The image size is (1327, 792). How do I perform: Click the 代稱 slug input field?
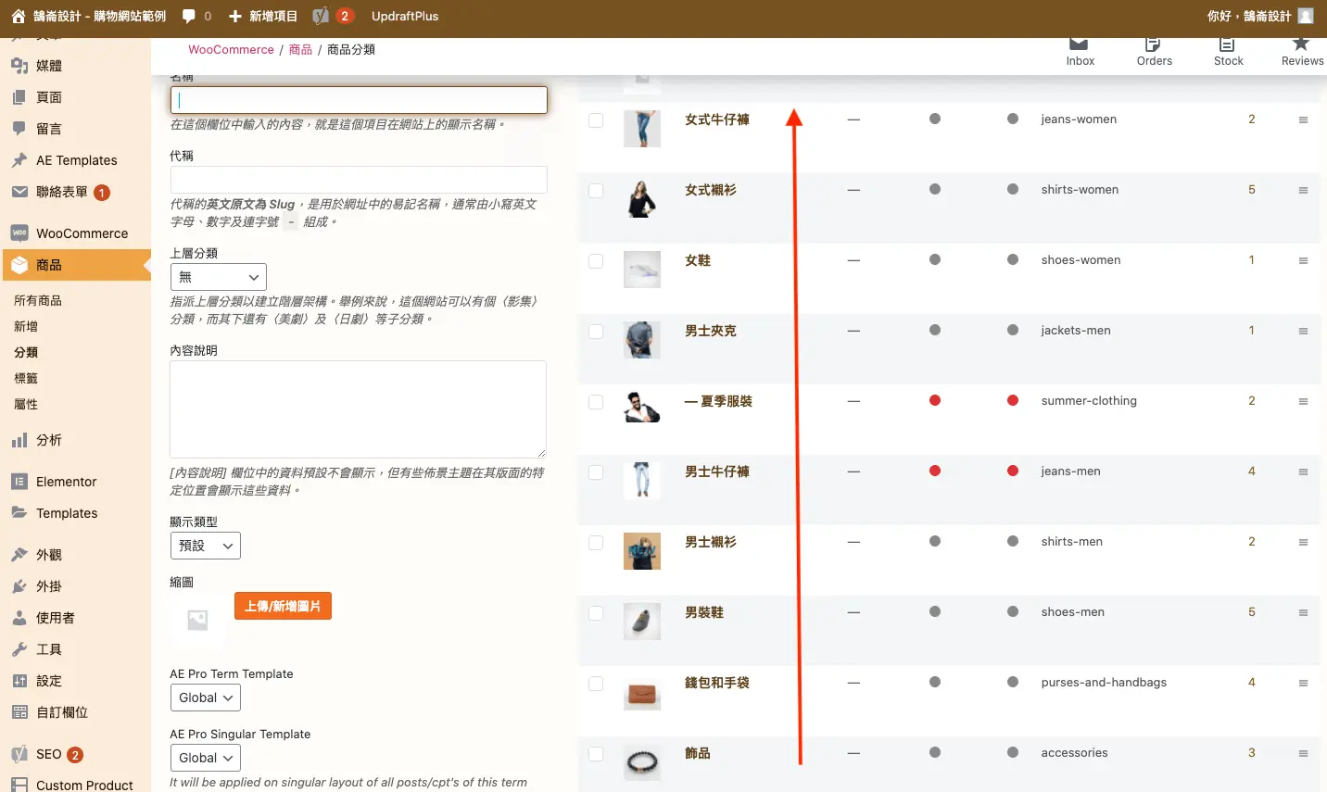pos(359,180)
